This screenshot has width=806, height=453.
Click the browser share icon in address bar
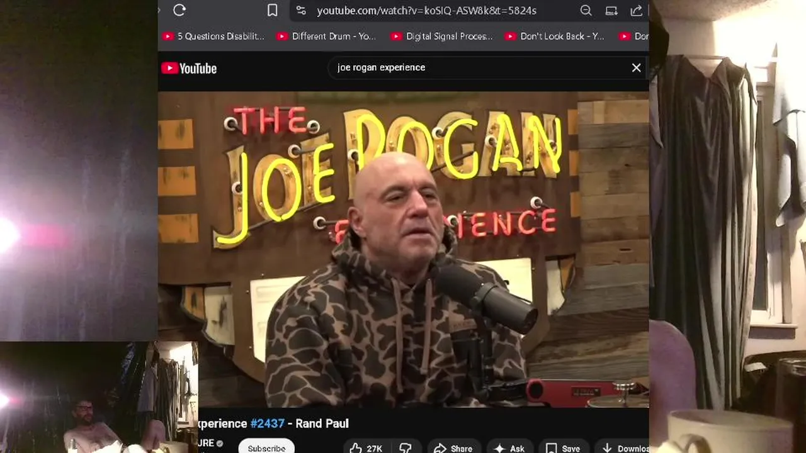636,10
